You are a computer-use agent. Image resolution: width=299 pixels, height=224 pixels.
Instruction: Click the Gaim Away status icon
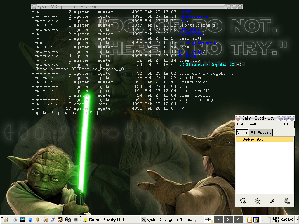tap(287, 201)
